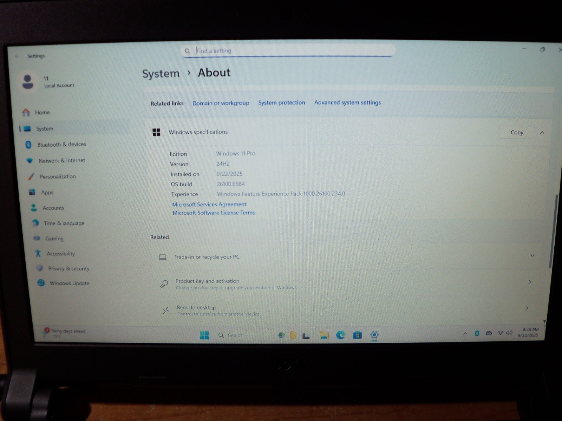The width and height of the screenshot is (562, 421).
Task: Go back with the Settings back arrow
Action: click(x=17, y=56)
